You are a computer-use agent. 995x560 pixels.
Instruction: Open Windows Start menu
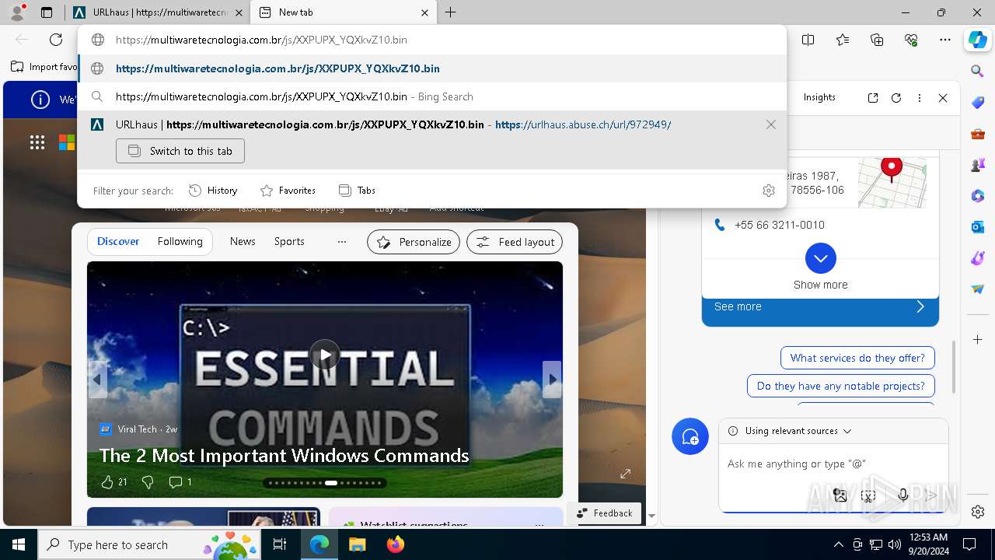[19, 544]
